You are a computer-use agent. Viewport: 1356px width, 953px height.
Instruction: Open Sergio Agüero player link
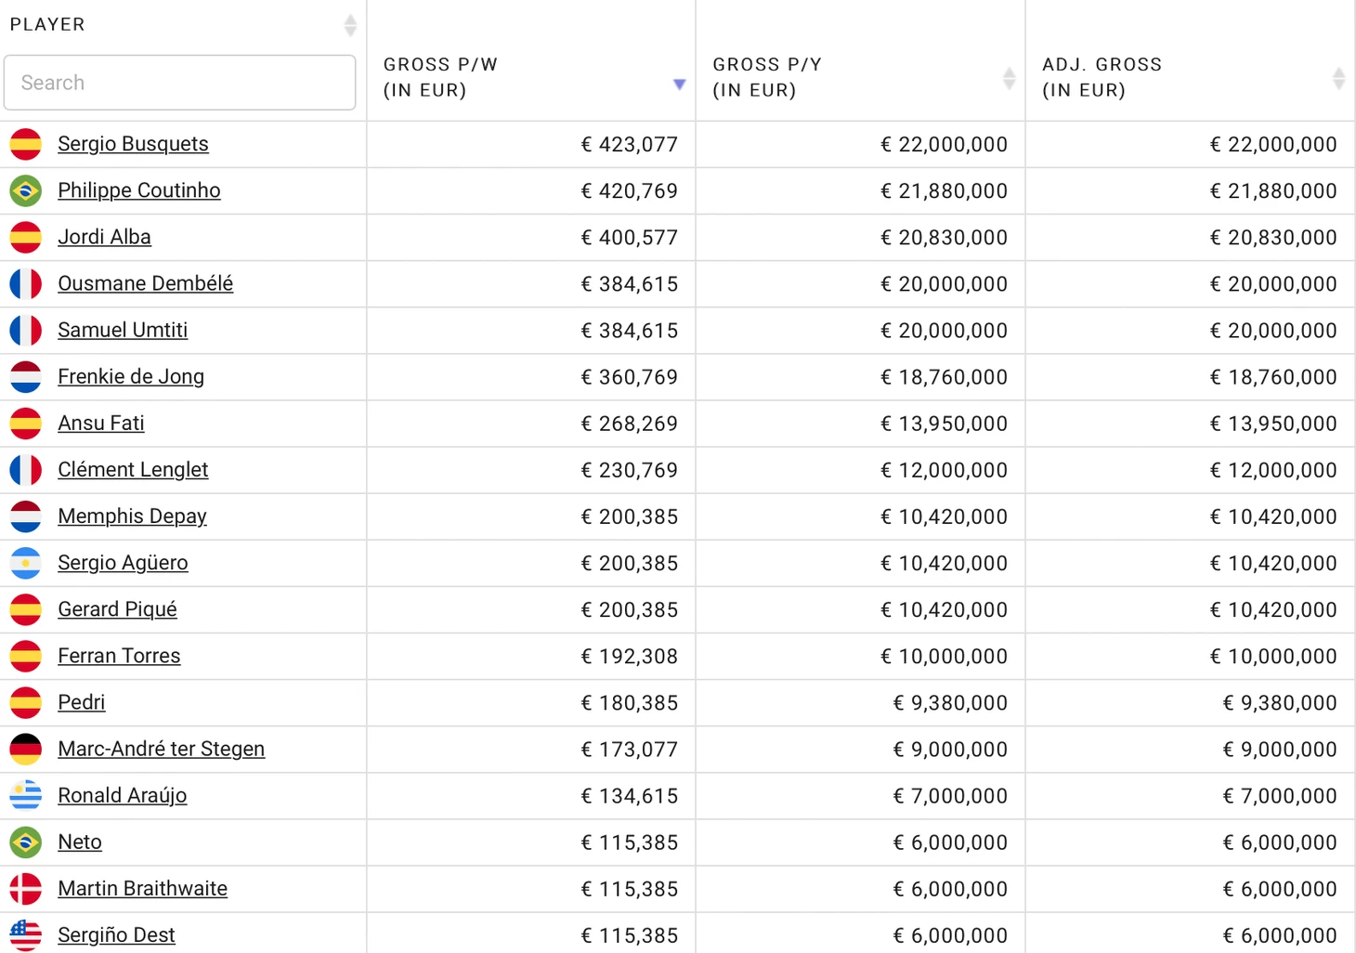[x=123, y=562]
